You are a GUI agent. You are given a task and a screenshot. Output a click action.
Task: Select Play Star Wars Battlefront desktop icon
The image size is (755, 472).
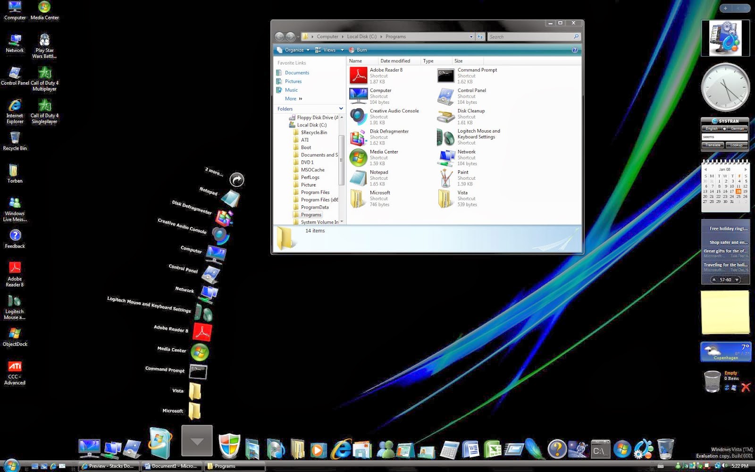pyautogui.click(x=44, y=46)
